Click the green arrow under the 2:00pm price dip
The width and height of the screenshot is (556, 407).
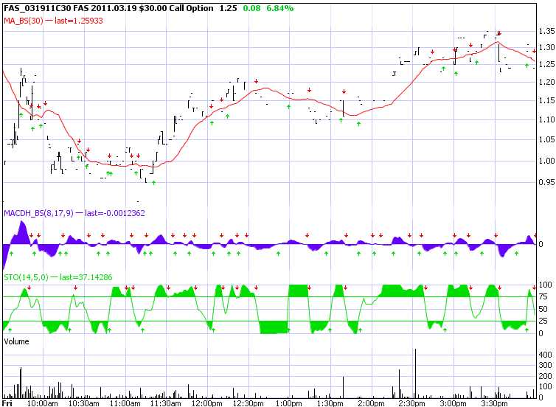pos(359,123)
